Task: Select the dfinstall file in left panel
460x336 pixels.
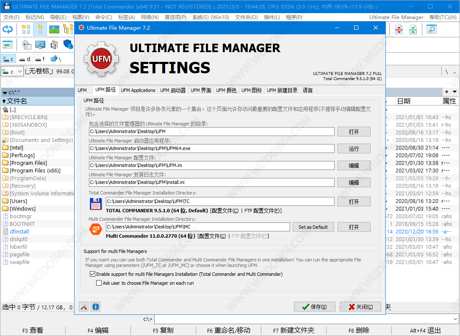Action: pos(19,231)
